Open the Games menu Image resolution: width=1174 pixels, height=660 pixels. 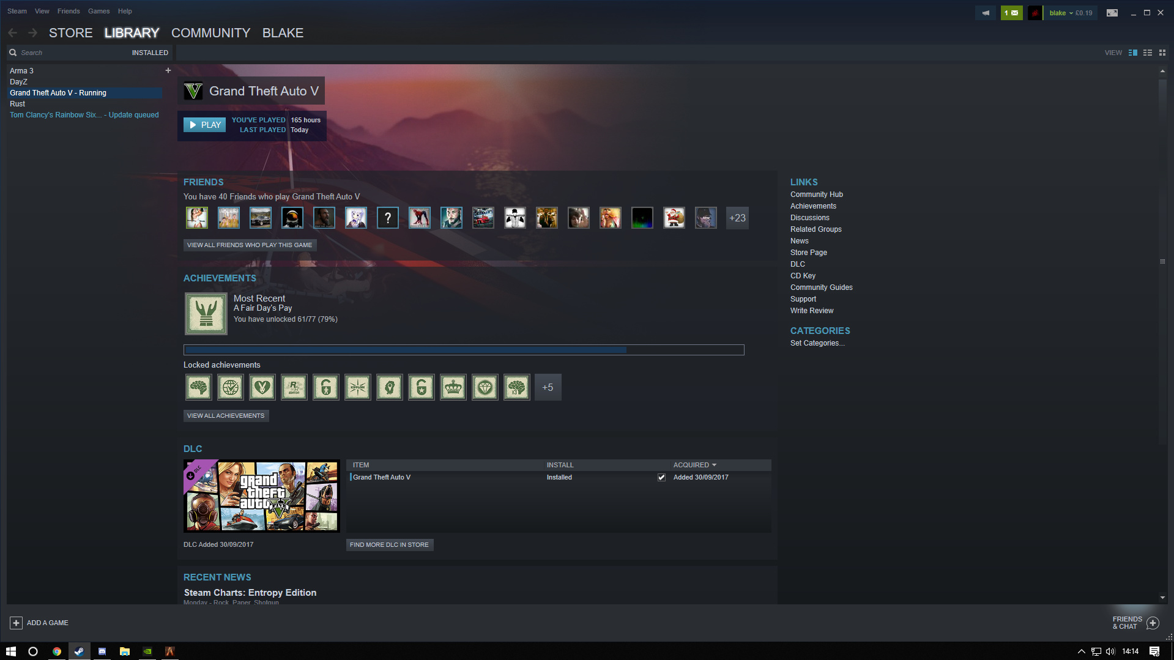pos(98,11)
